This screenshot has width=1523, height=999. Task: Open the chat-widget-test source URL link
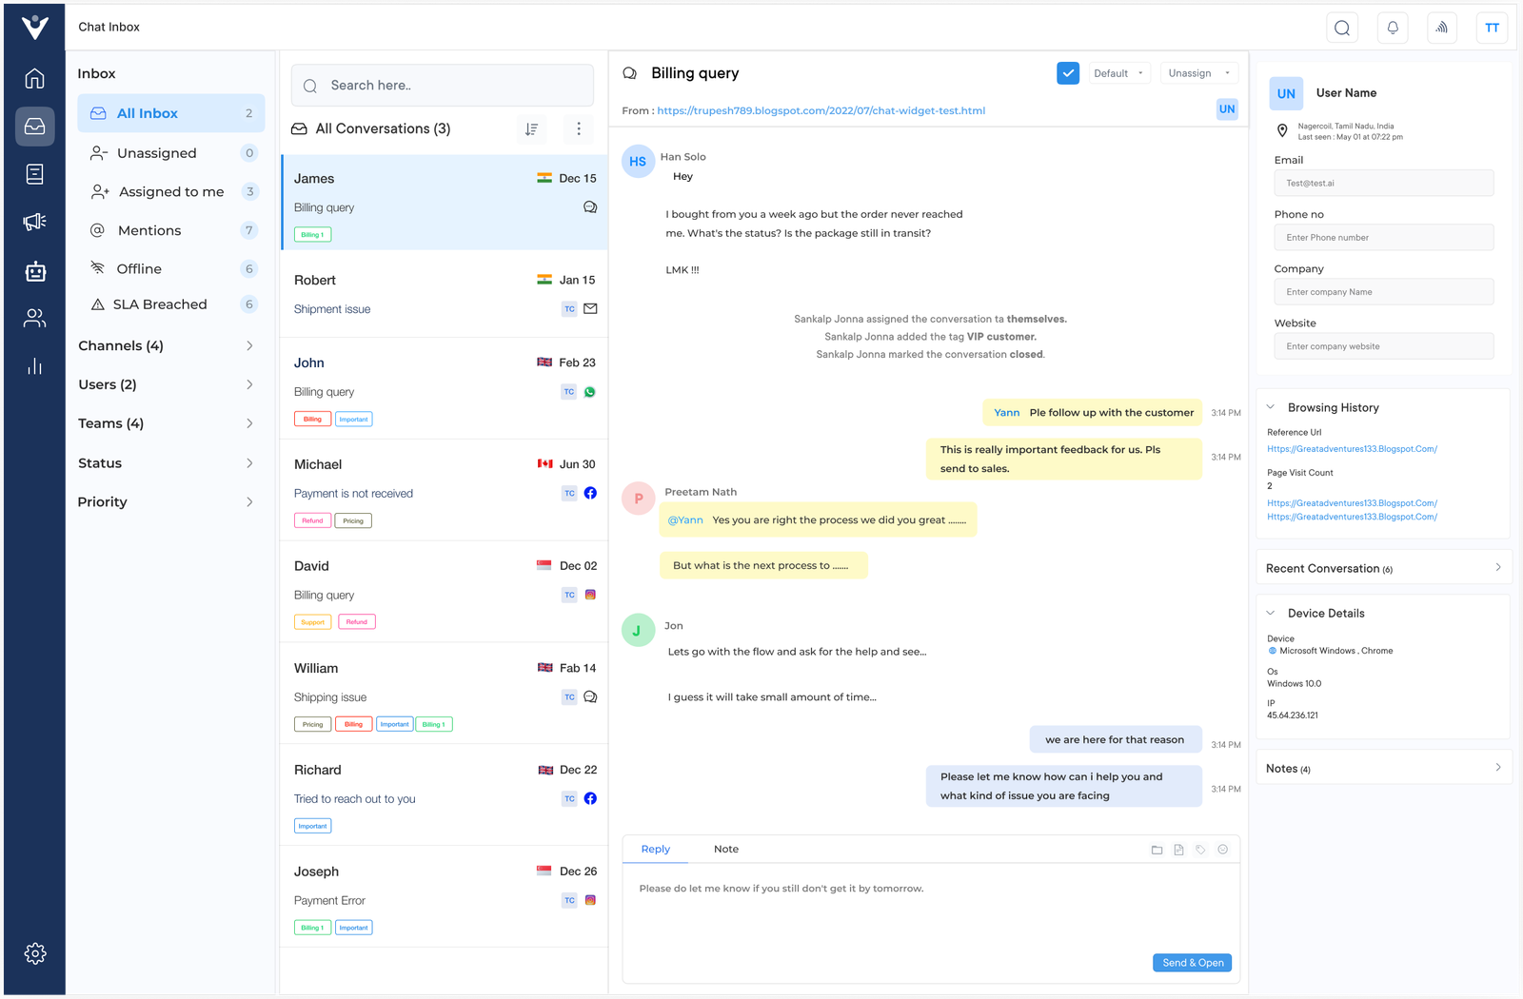821,110
